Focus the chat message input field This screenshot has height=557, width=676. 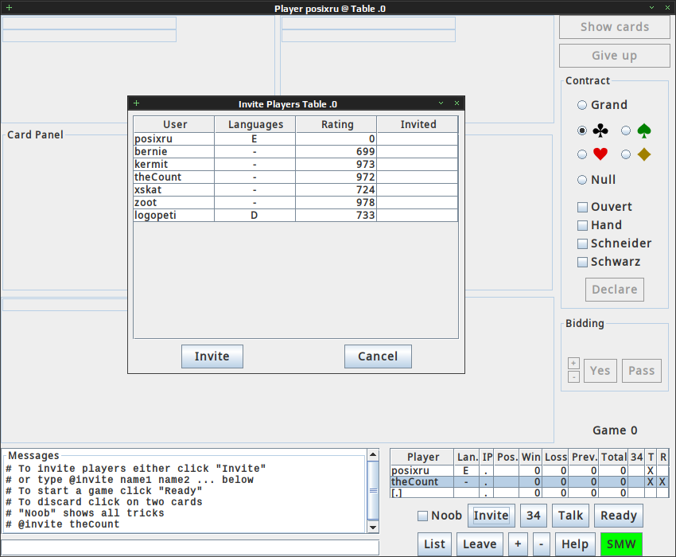coord(190,547)
